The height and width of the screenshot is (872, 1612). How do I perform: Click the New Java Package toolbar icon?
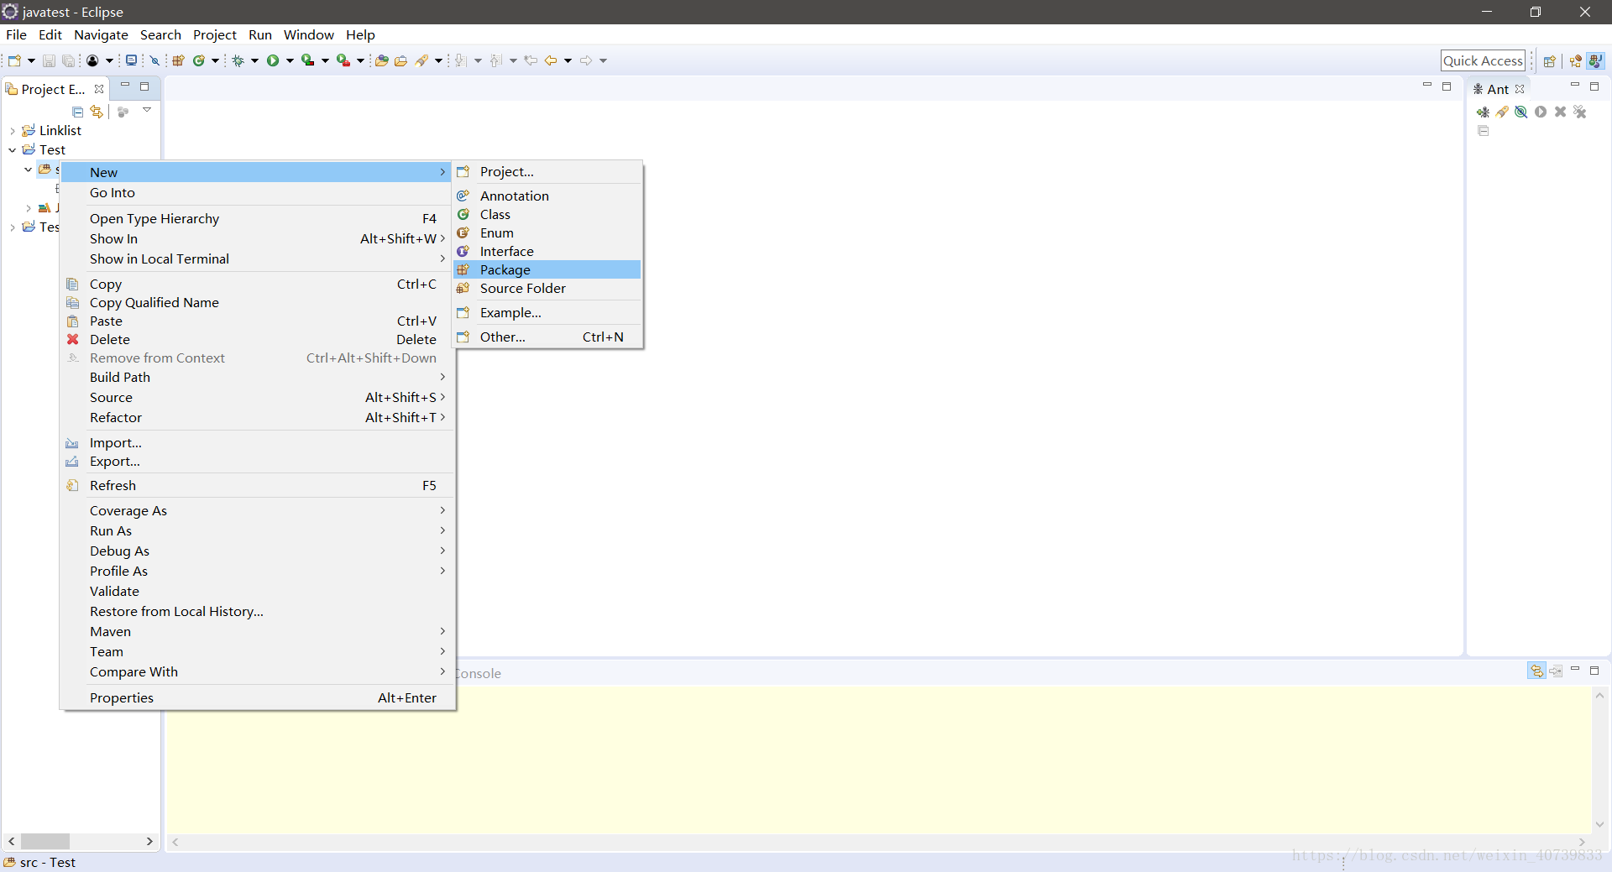[178, 60]
